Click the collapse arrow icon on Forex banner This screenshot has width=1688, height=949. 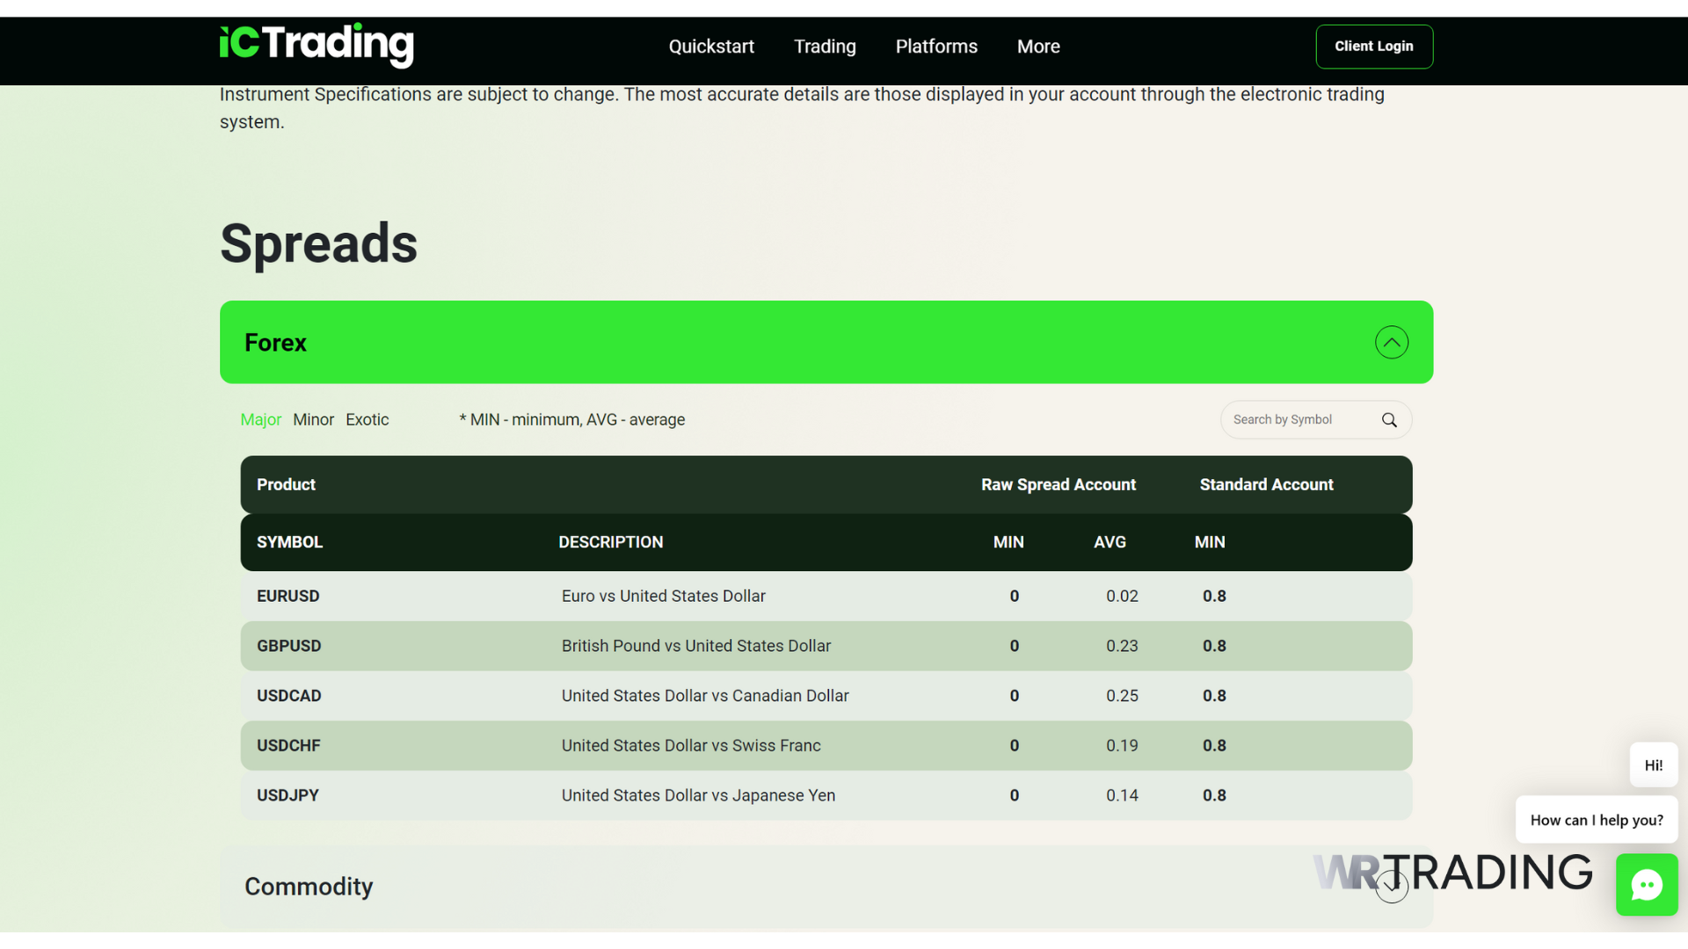point(1392,342)
